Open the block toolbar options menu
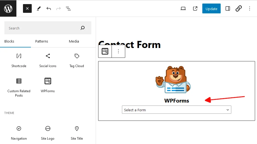Viewport: 257px width, 144px height. click(x=118, y=51)
